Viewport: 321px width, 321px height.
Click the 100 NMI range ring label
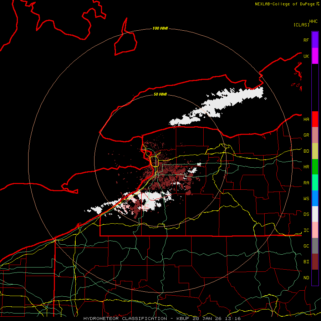[x=160, y=28]
